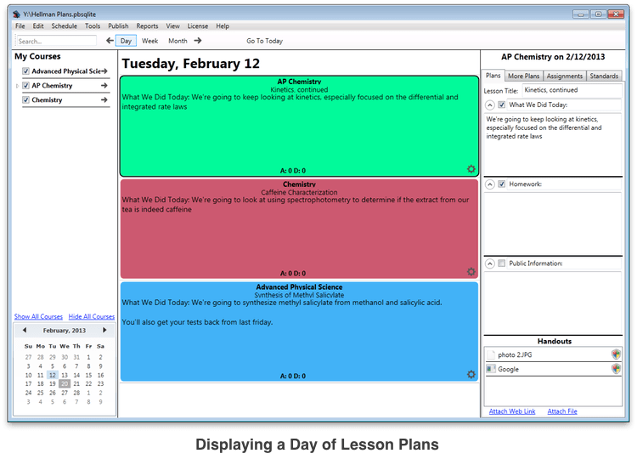Open gear settings on Chemistry lesson card

coord(471,272)
